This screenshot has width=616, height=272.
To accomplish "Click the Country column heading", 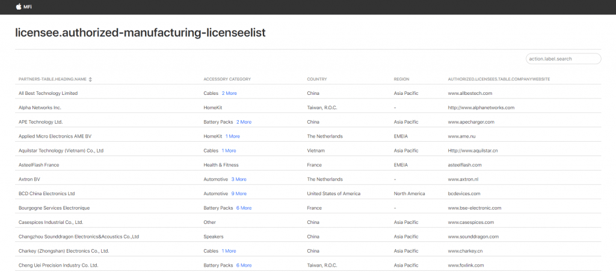I will [x=316, y=79].
